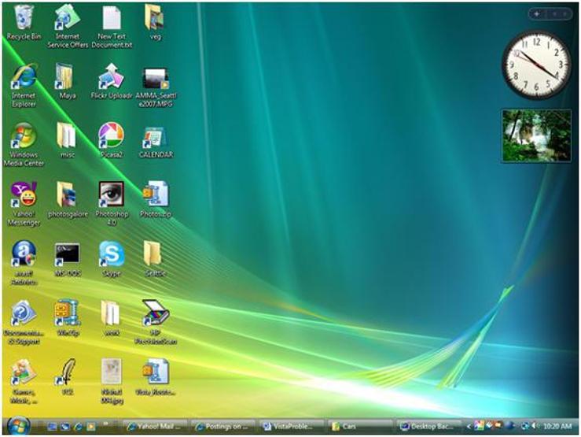This screenshot has width=581, height=437.
Task: Select the HP scanner shortcut icon
Action: click(x=156, y=313)
